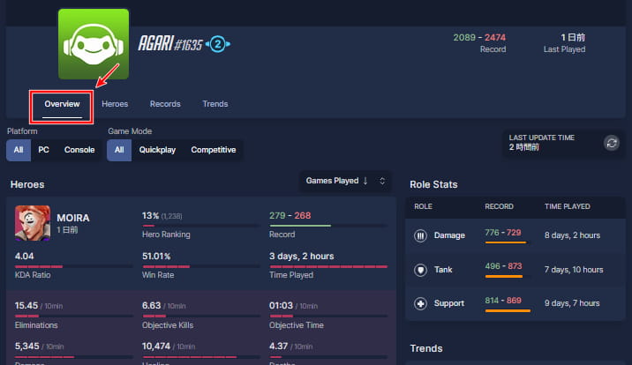Viewport: 632px width, 365px height.
Task: Filter by Competitive game mode
Action: click(x=214, y=150)
